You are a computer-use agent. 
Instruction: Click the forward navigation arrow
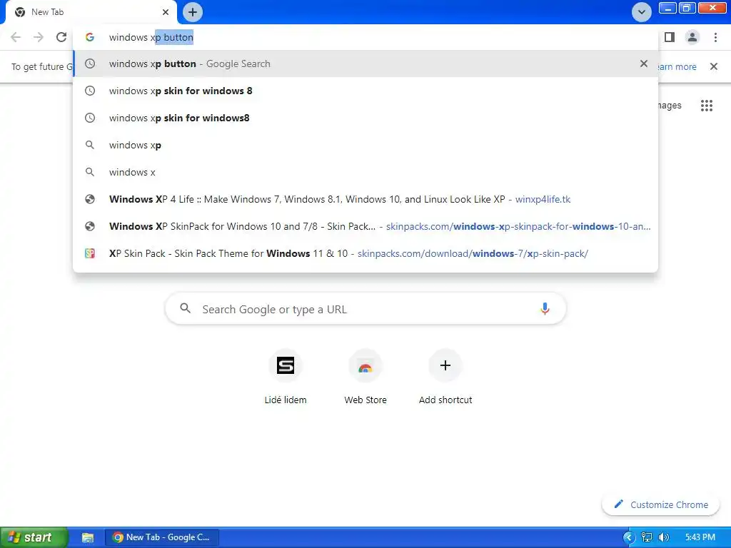pos(39,37)
